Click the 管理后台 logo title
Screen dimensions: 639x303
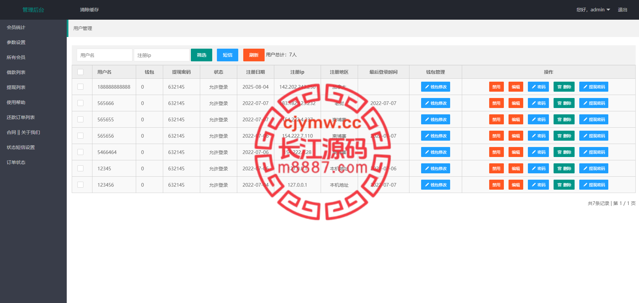(33, 10)
